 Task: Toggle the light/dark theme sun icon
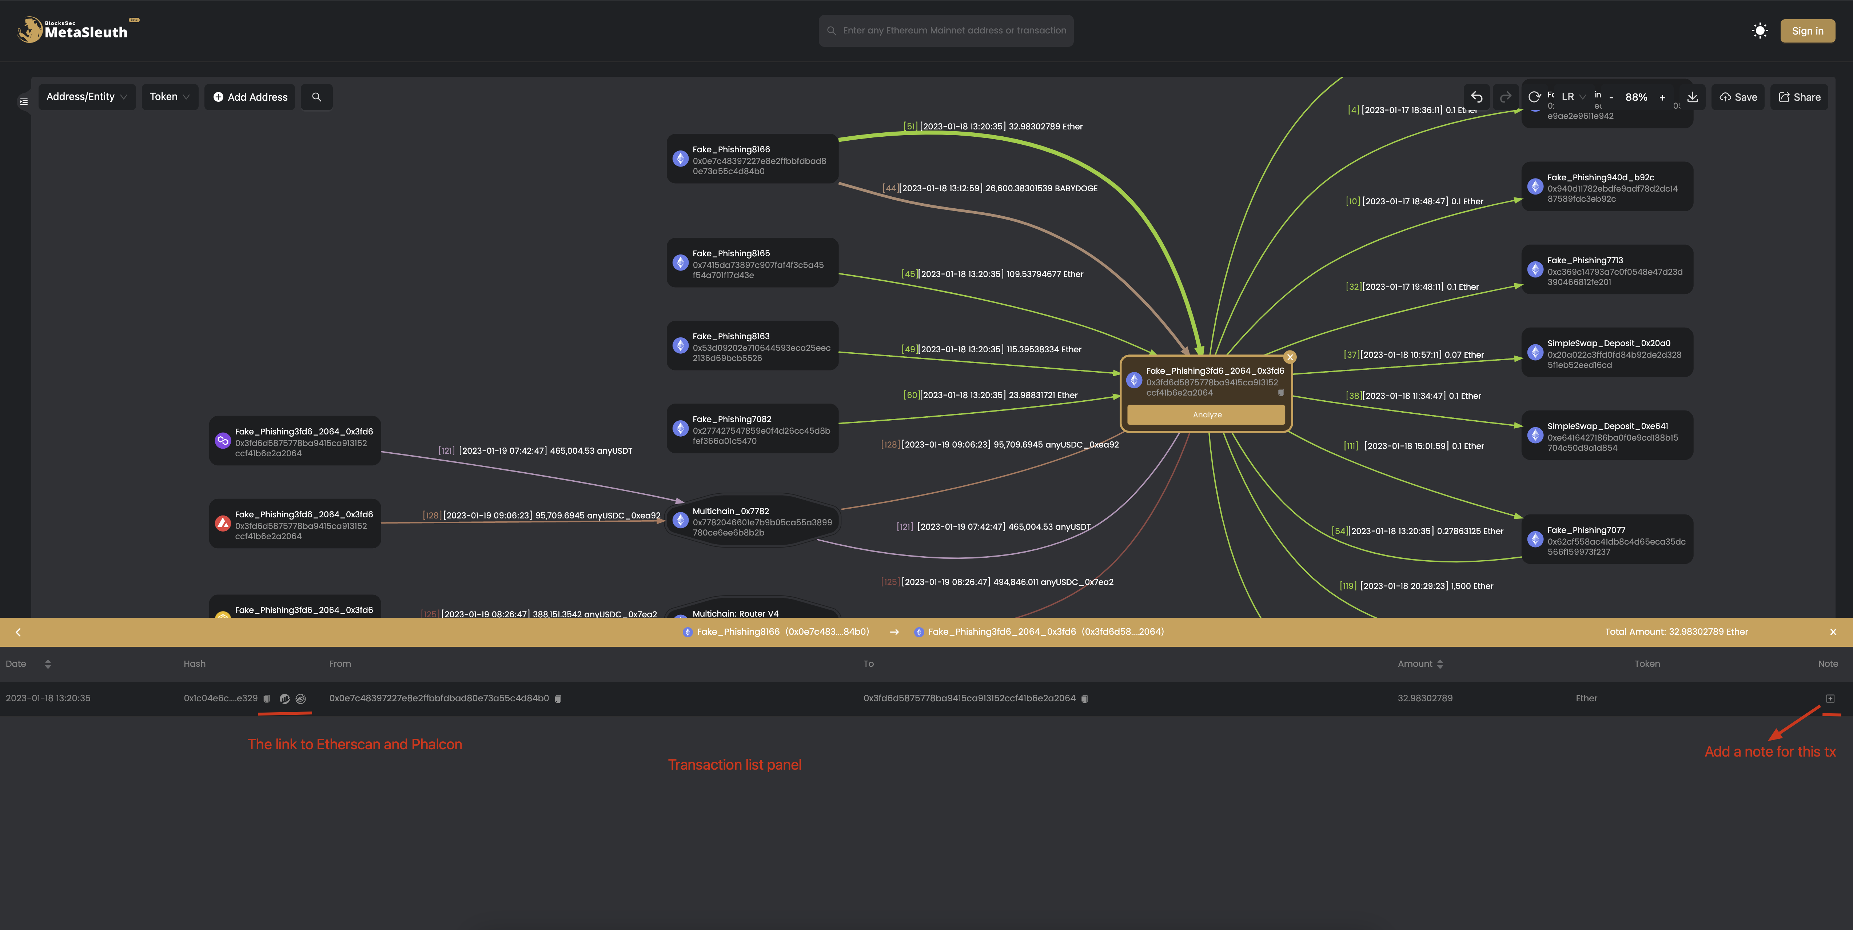[x=1760, y=31]
